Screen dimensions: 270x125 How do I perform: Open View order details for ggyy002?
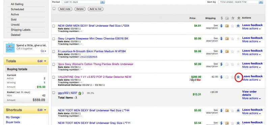(x=249, y=93)
